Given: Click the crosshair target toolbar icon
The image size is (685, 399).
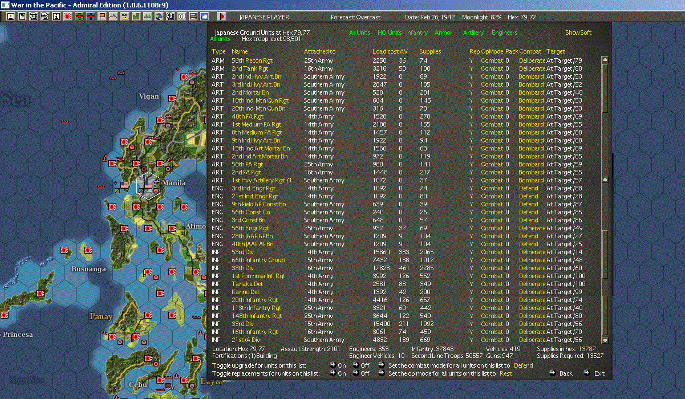Looking at the screenshot, I should [x=171, y=17].
